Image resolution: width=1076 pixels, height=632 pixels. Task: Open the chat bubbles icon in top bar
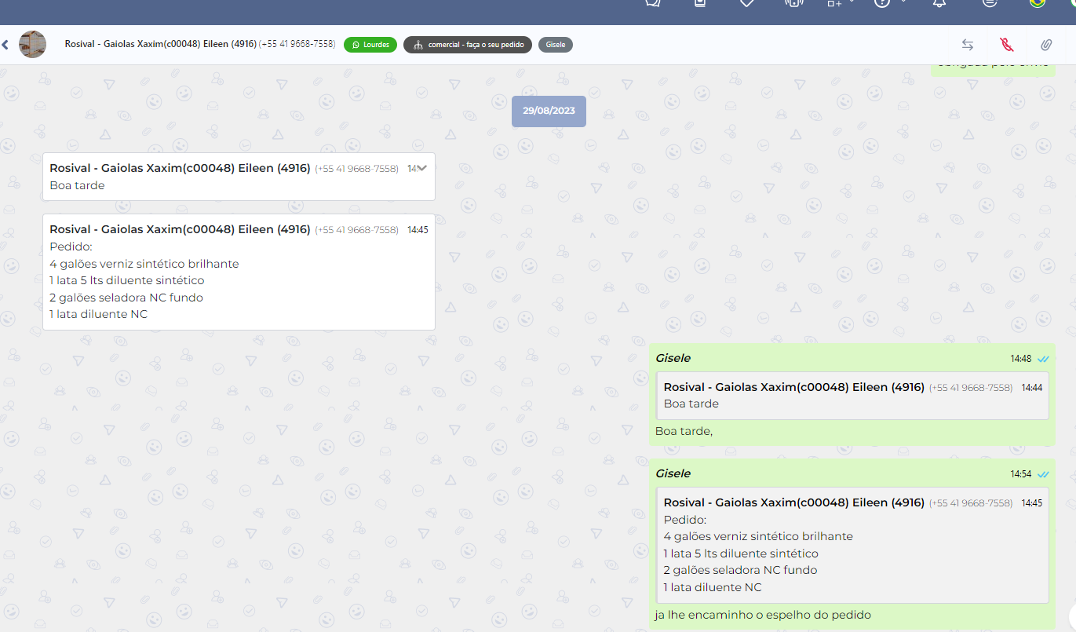[653, 3]
